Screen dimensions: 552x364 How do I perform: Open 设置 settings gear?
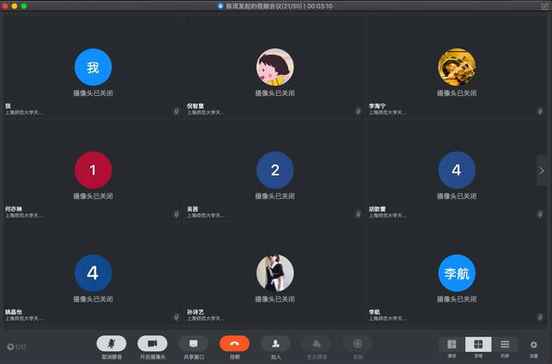(x=534, y=345)
